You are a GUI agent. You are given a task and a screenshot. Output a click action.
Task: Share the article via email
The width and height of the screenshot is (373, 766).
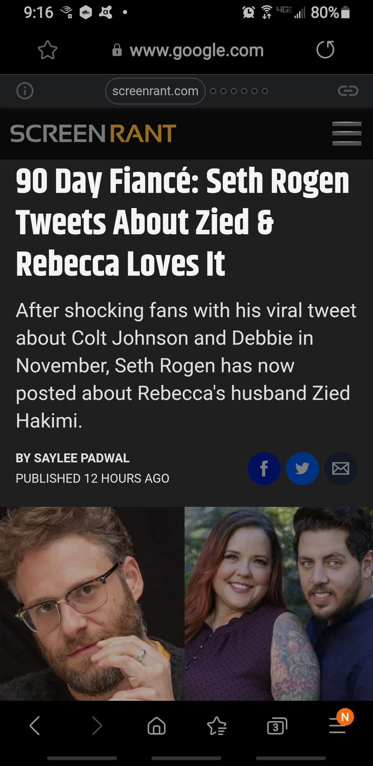coord(341,468)
